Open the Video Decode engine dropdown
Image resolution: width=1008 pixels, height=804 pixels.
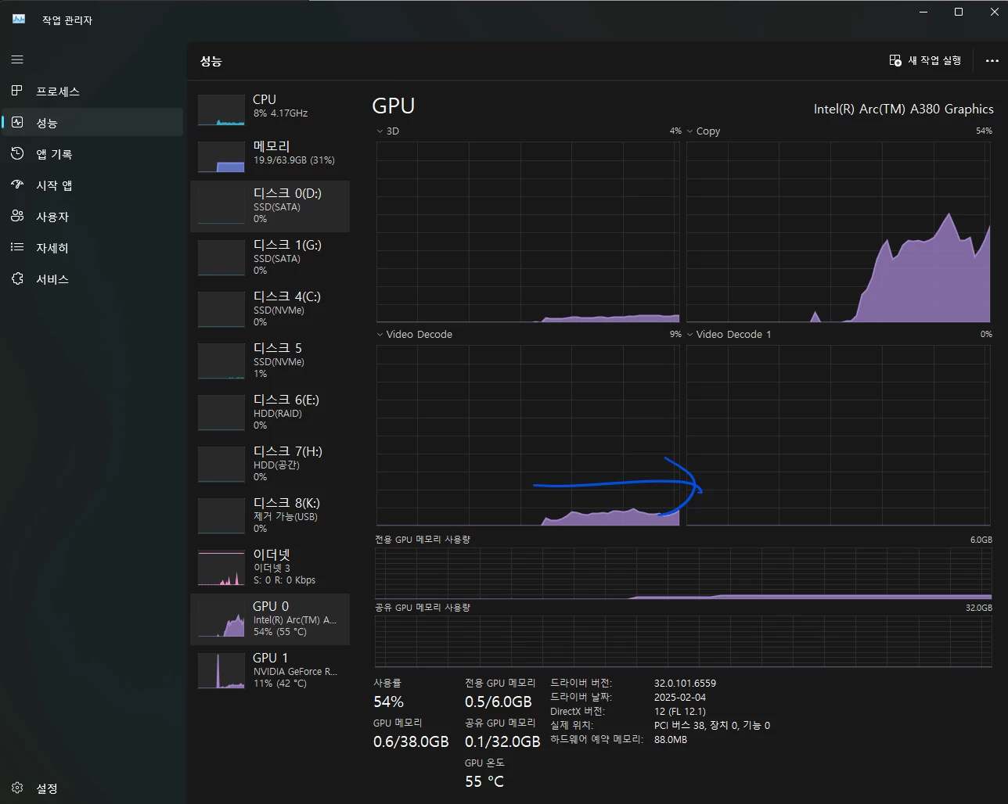[380, 335]
